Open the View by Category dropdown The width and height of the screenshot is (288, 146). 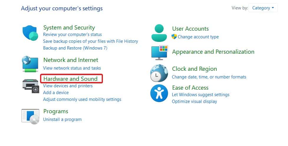pyautogui.click(x=263, y=8)
